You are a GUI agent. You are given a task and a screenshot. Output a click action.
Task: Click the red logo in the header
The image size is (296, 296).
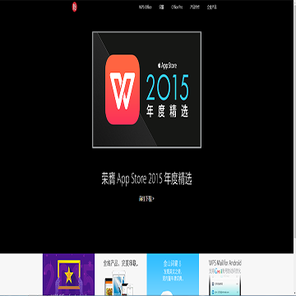75,7
